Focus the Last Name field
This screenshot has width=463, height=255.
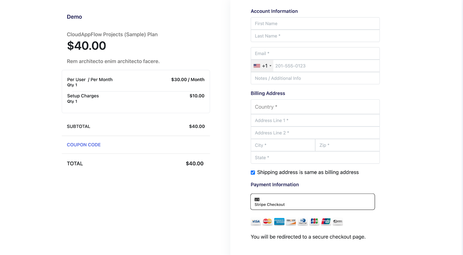[x=315, y=36]
